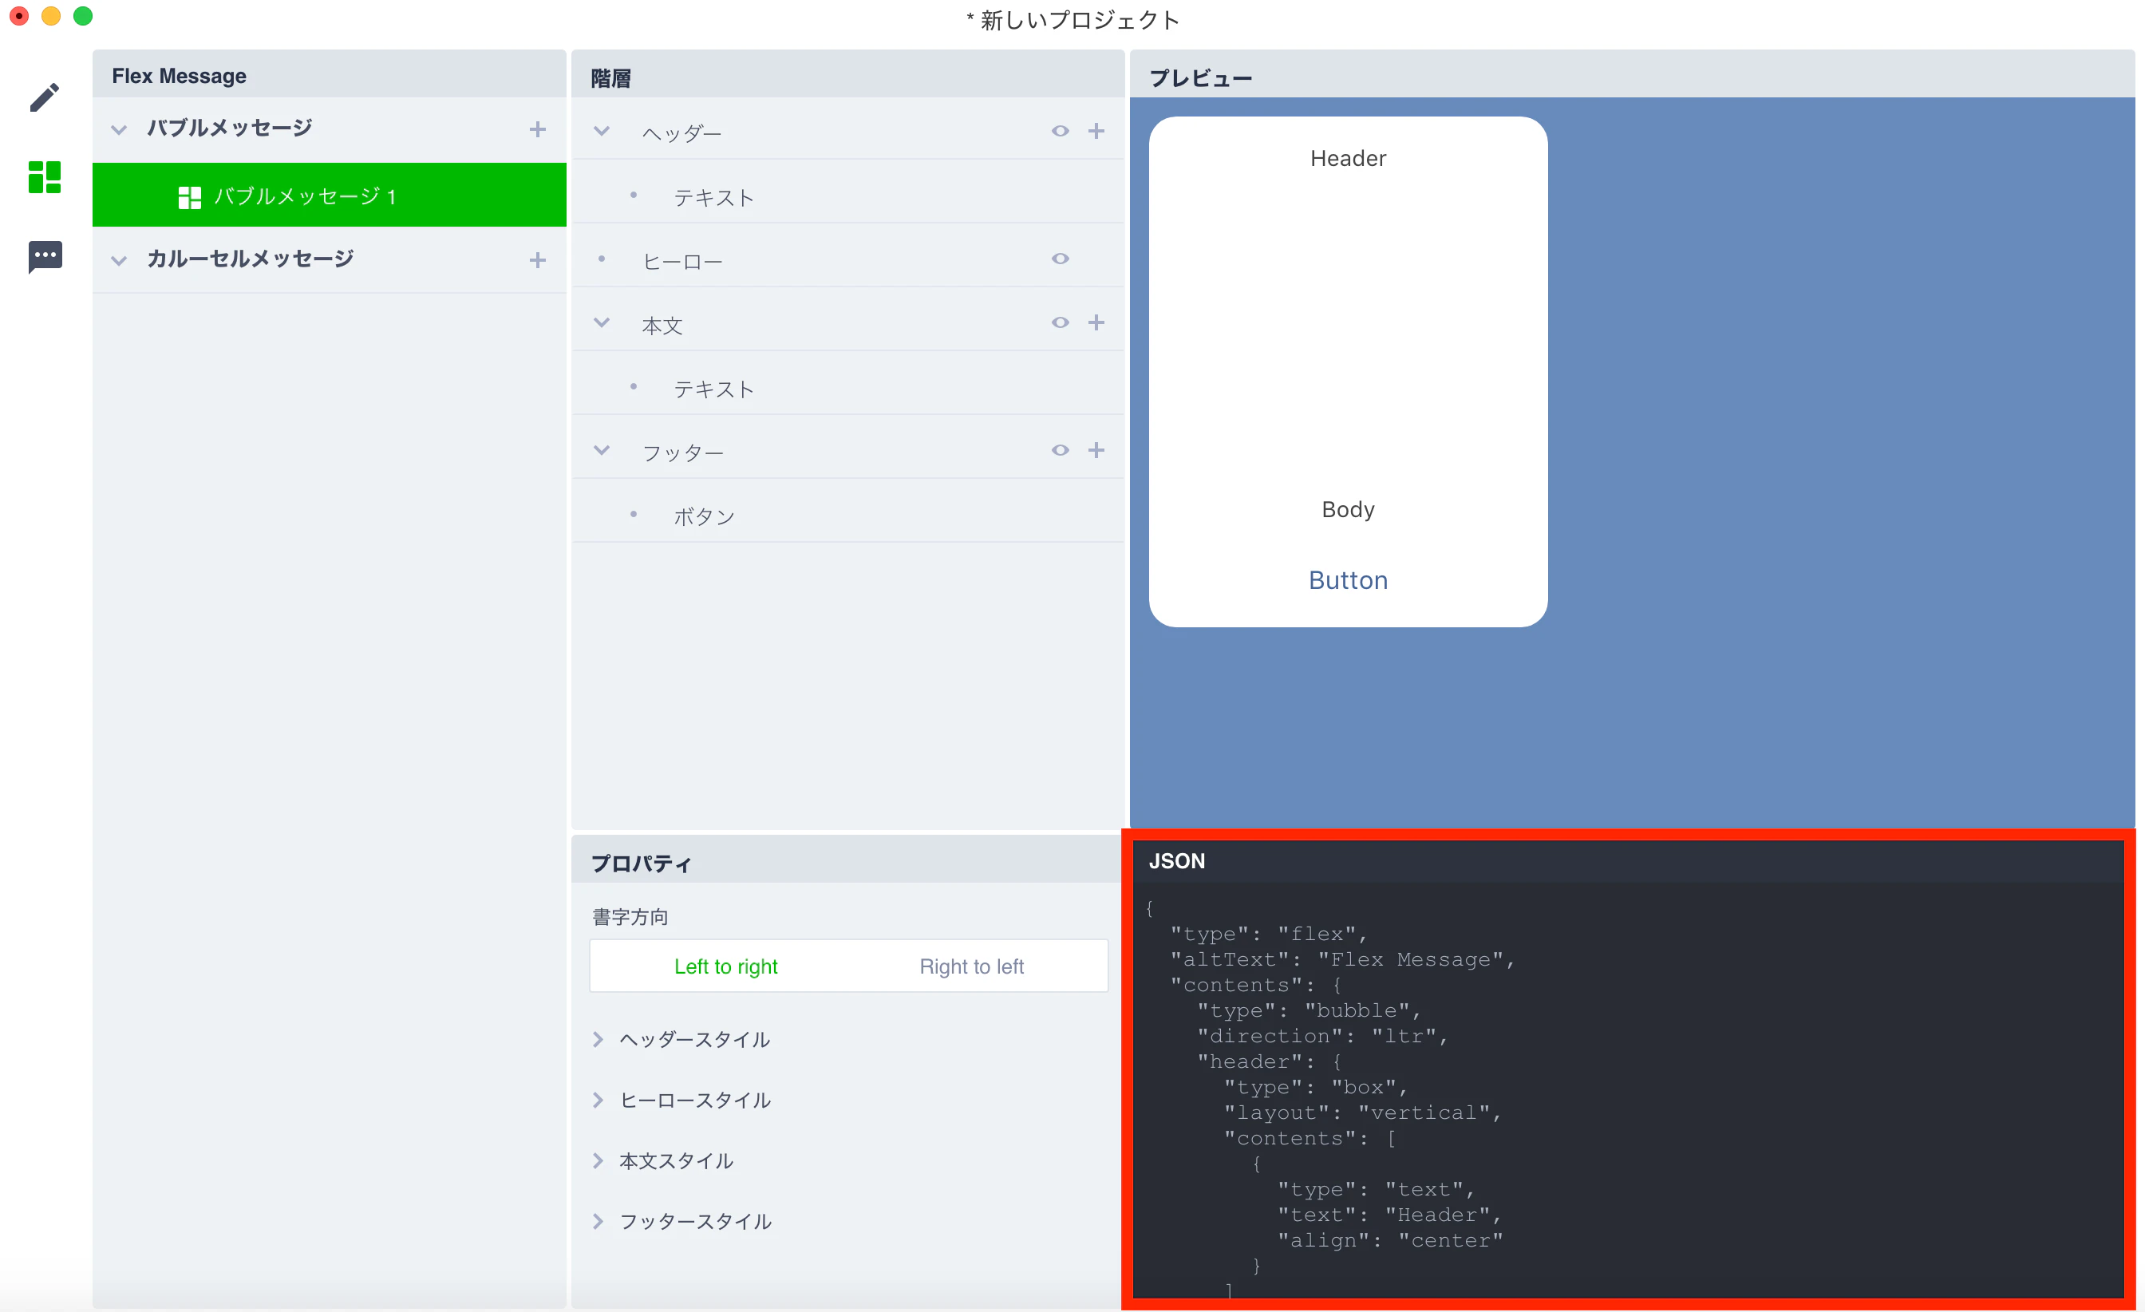
Task: Toggle visibility eye for ヘッダー
Action: click(1060, 131)
